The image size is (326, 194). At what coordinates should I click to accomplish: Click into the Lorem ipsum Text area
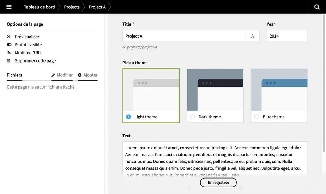pos(215,158)
